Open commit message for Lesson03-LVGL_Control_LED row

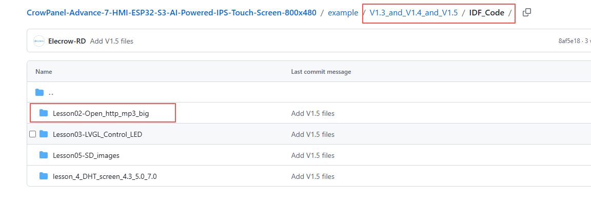313,134
